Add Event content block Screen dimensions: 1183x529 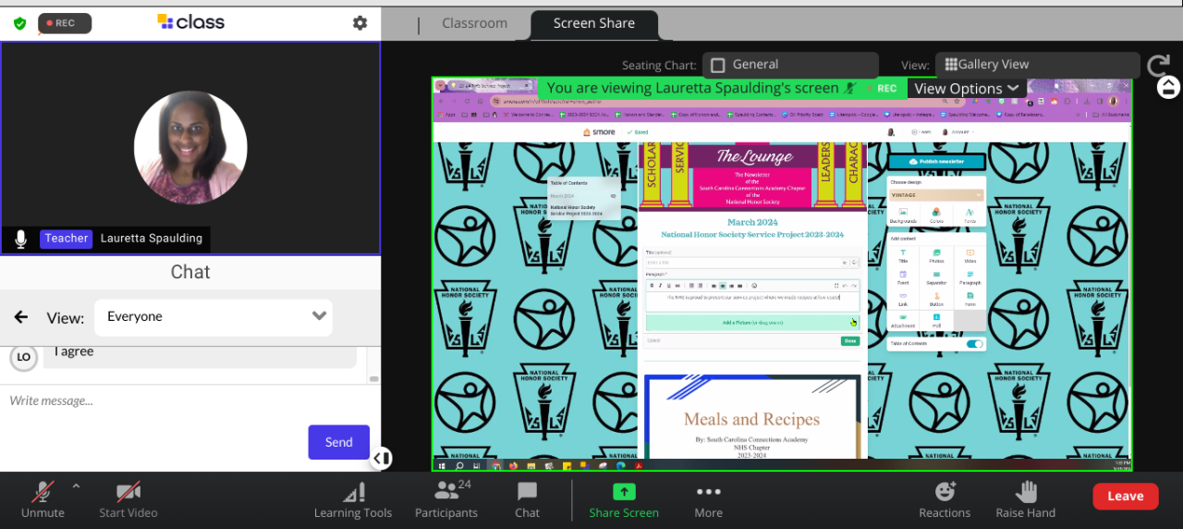pyautogui.click(x=903, y=277)
